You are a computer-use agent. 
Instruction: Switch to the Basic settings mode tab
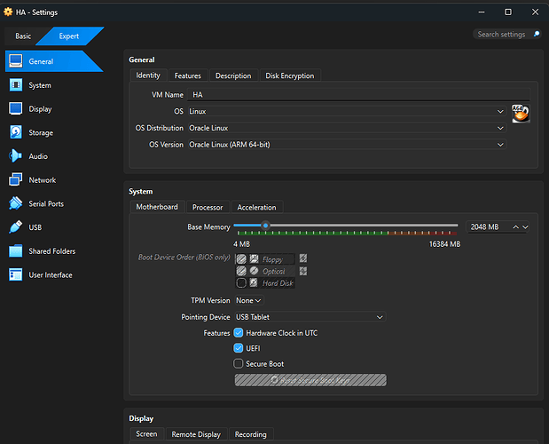click(x=23, y=36)
